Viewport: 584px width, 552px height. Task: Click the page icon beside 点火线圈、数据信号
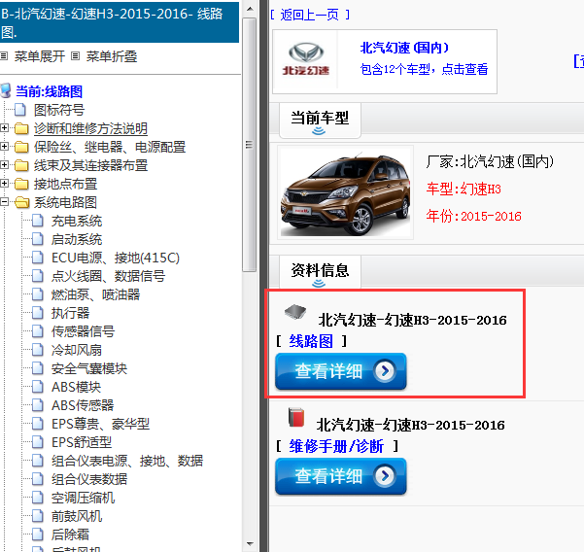pyautogui.click(x=38, y=276)
